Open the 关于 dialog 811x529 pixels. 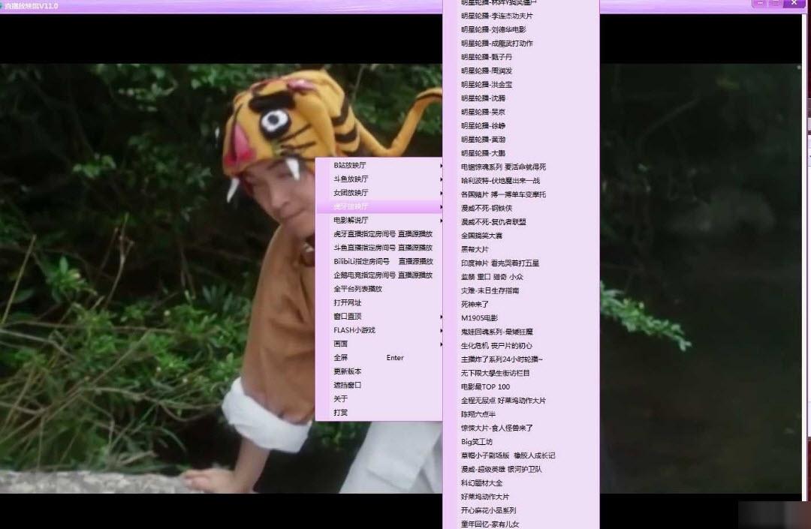tap(379, 399)
